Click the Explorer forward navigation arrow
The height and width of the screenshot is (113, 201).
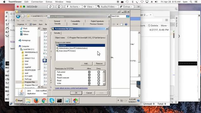pyautogui.click(x=23, y=16)
